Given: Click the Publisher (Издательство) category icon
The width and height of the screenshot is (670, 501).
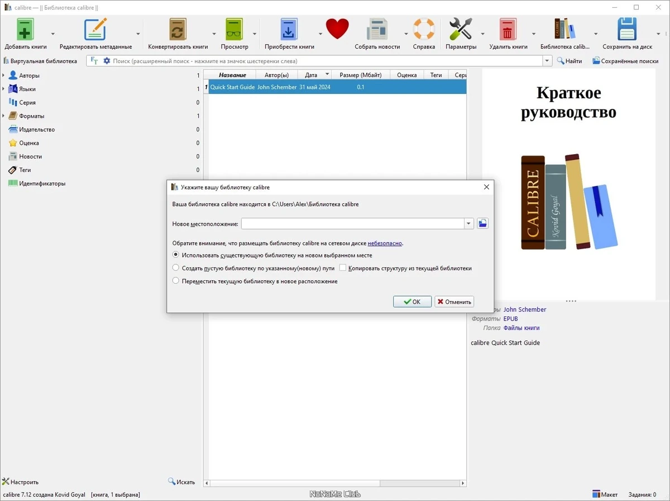Looking at the screenshot, I should tap(13, 129).
